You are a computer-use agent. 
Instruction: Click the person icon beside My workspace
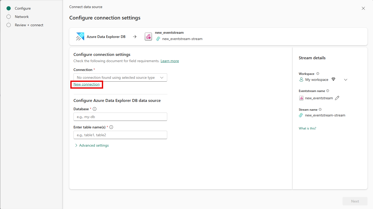[x=301, y=80]
